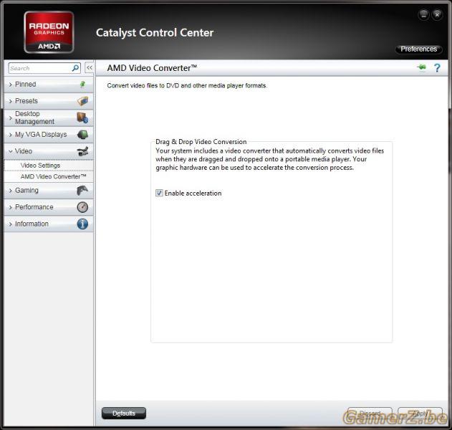The image size is (452, 430).
Task: Click the blue Information icon
Action: point(82,224)
